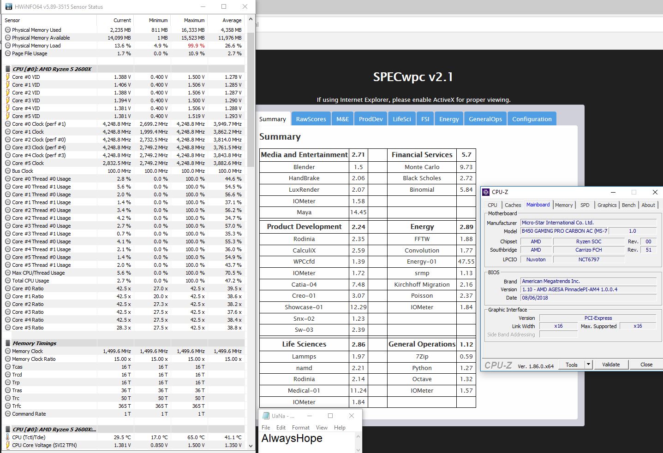
Task: Click the circle icon beside Core #3 Thread #0 Usage
Action: [x=8, y=226]
